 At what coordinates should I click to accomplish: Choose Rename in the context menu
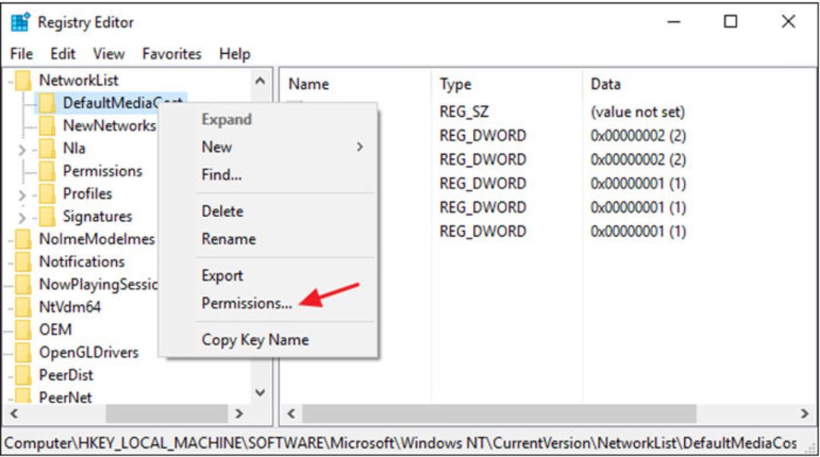coord(229,239)
